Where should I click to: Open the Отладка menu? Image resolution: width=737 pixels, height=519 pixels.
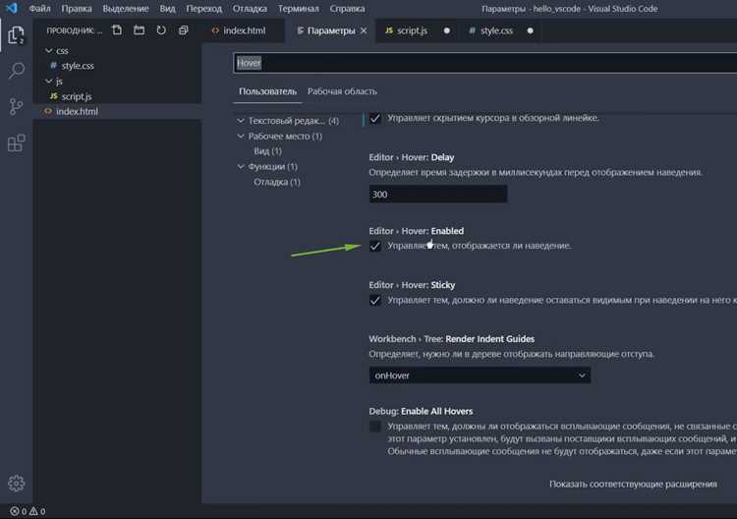[250, 9]
